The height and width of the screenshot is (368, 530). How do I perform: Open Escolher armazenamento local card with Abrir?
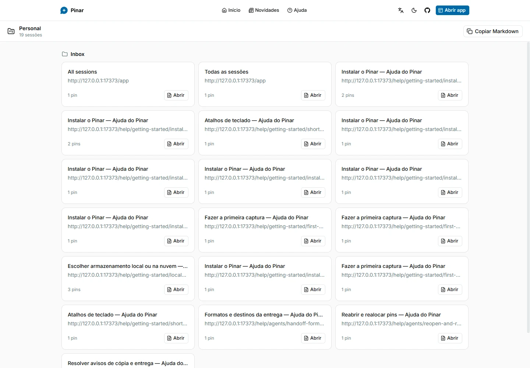point(176,290)
